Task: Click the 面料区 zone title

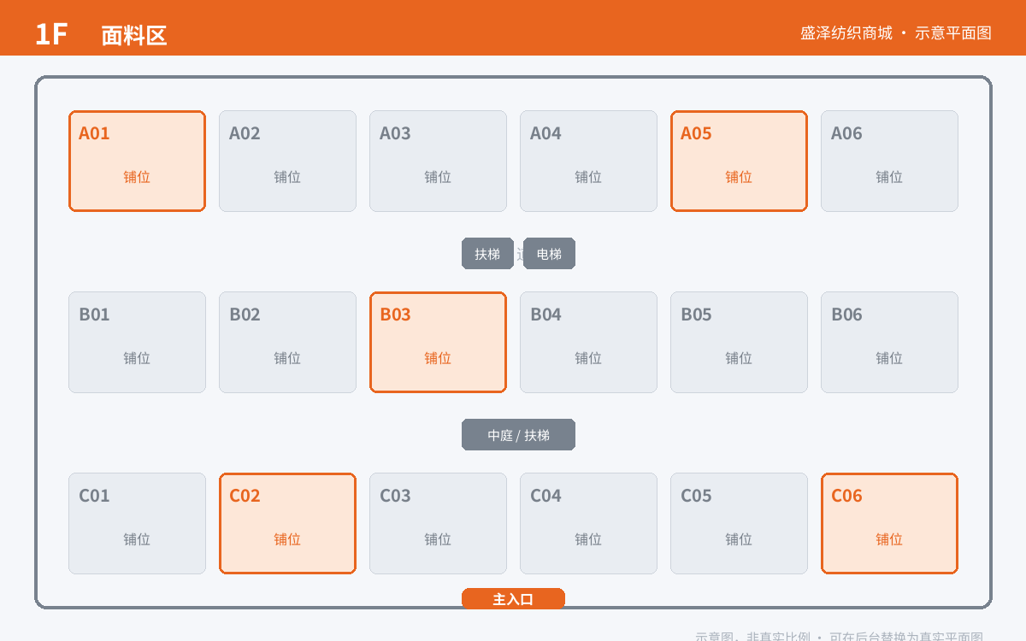Action: pos(134,35)
